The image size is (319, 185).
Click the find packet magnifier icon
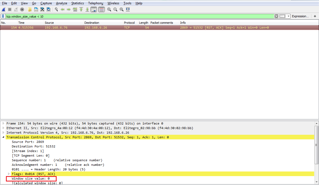[x=56, y=9]
